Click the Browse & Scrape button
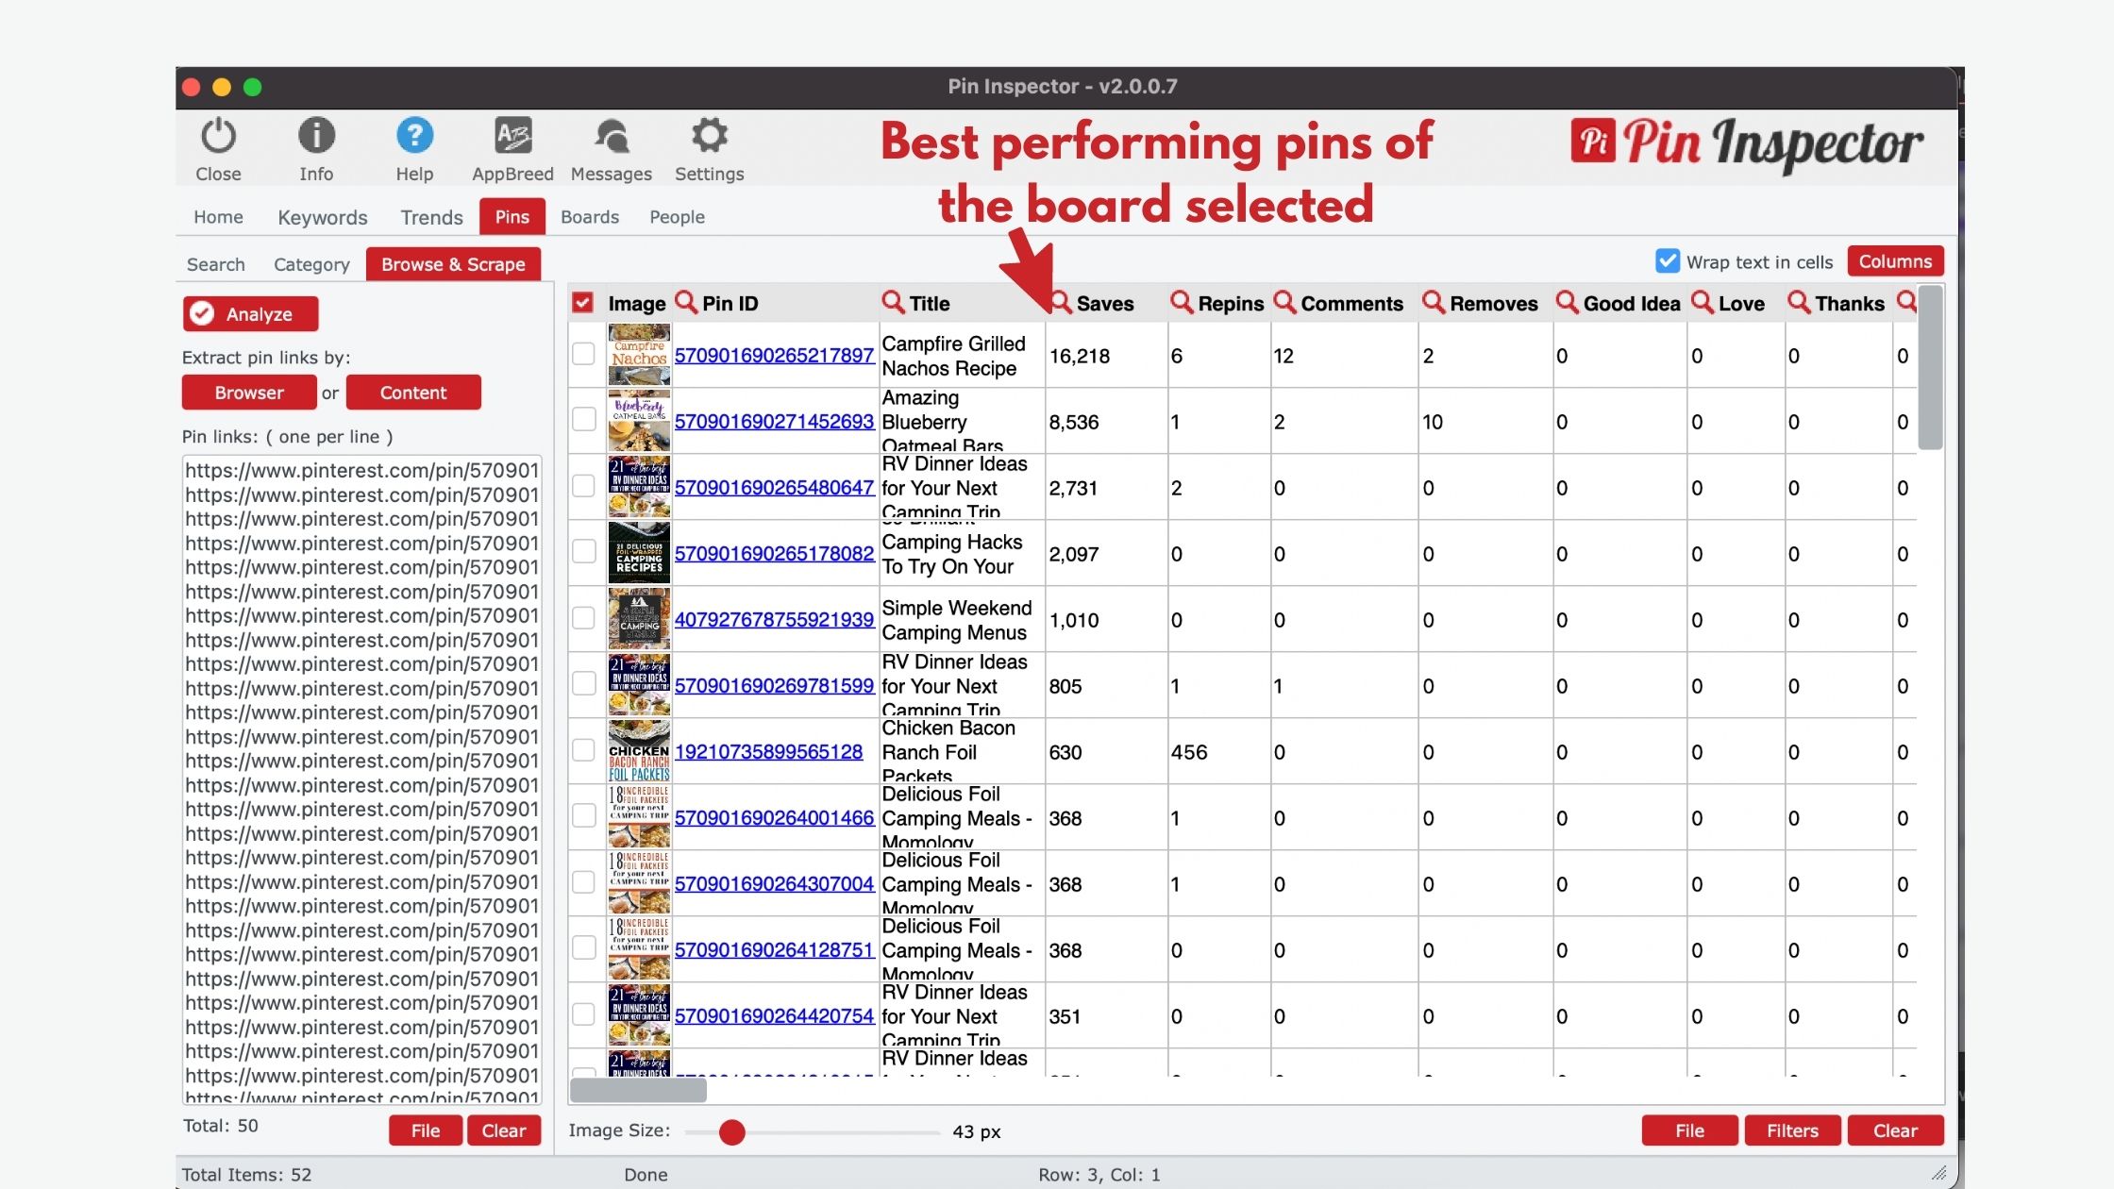Viewport: 2114px width, 1189px height. (x=453, y=264)
